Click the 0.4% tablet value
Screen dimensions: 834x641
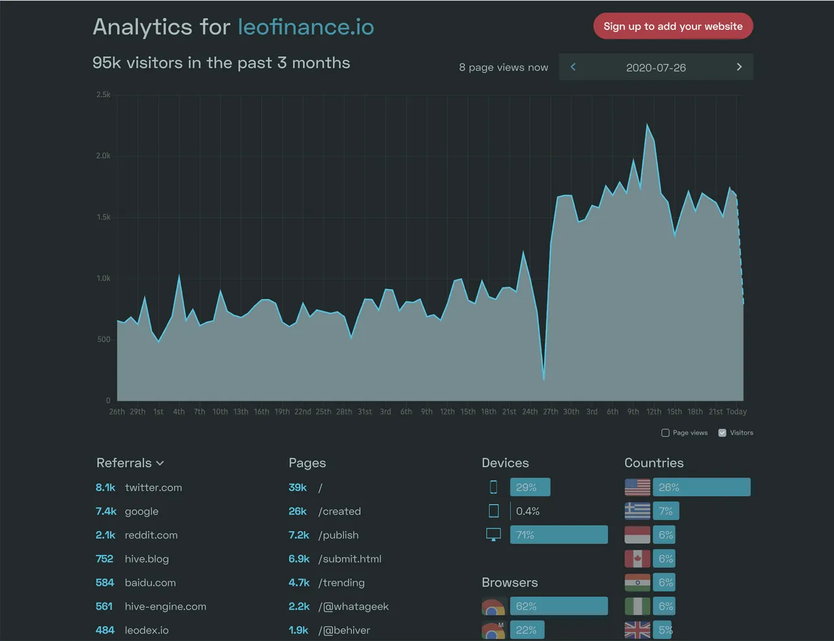528,511
